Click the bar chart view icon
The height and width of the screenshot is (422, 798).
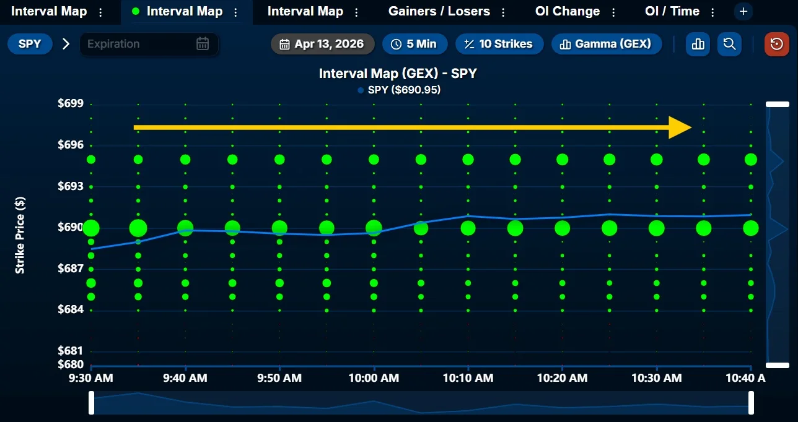coord(698,44)
